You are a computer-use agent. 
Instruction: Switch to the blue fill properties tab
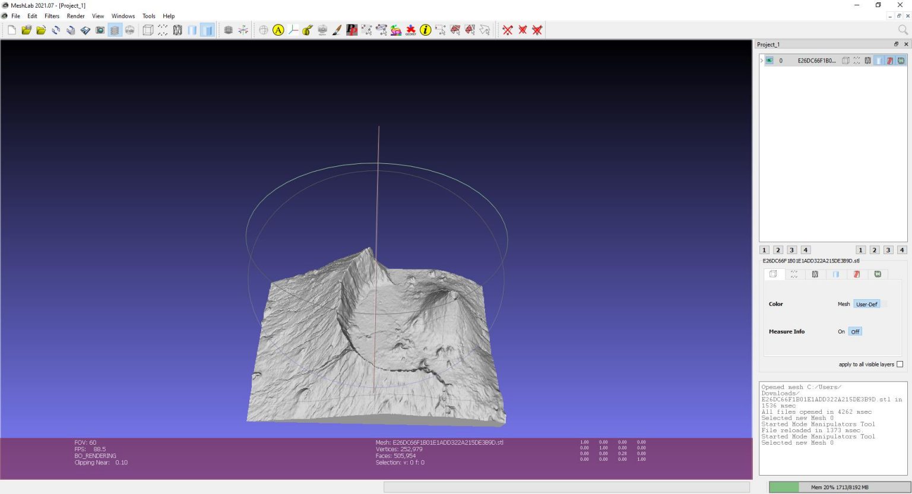[836, 274]
